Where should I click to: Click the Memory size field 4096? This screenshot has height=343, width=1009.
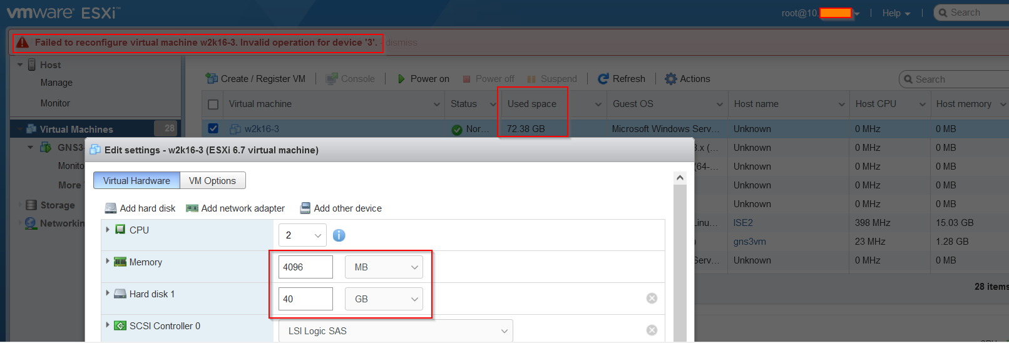[305, 267]
